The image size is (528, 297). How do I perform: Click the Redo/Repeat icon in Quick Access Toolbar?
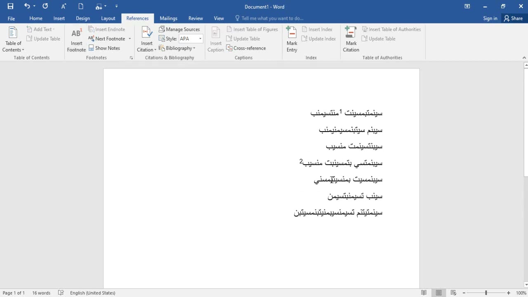[45, 6]
